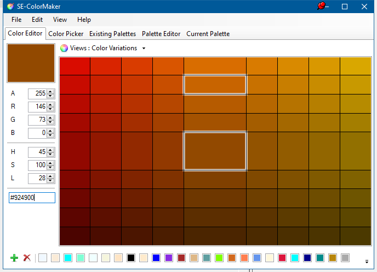This screenshot has height=272, width=377.
Task: Open the Edit menu
Action: click(37, 20)
